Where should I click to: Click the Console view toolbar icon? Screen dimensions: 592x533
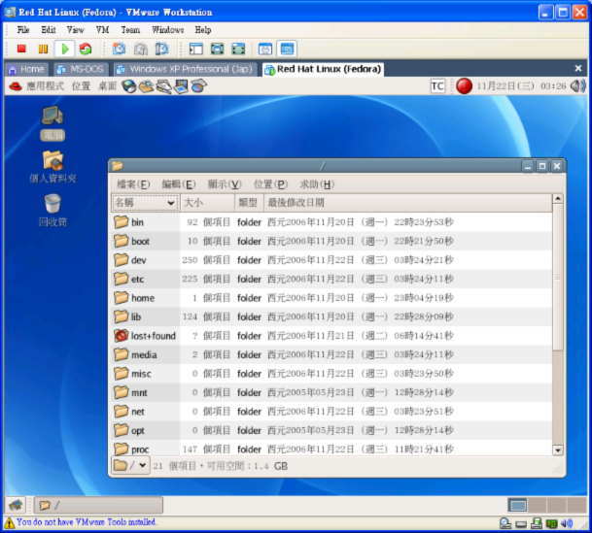click(x=287, y=49)
